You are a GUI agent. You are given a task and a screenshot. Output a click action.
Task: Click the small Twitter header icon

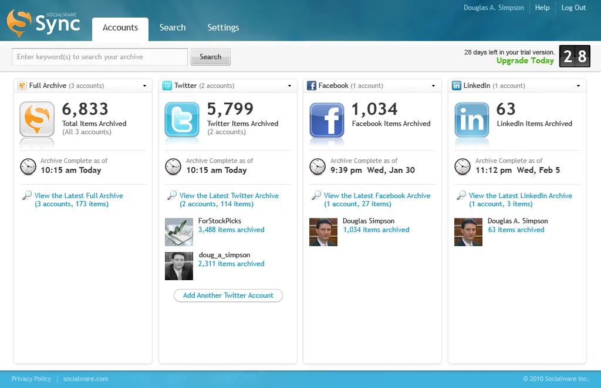[x=167, y=86]
